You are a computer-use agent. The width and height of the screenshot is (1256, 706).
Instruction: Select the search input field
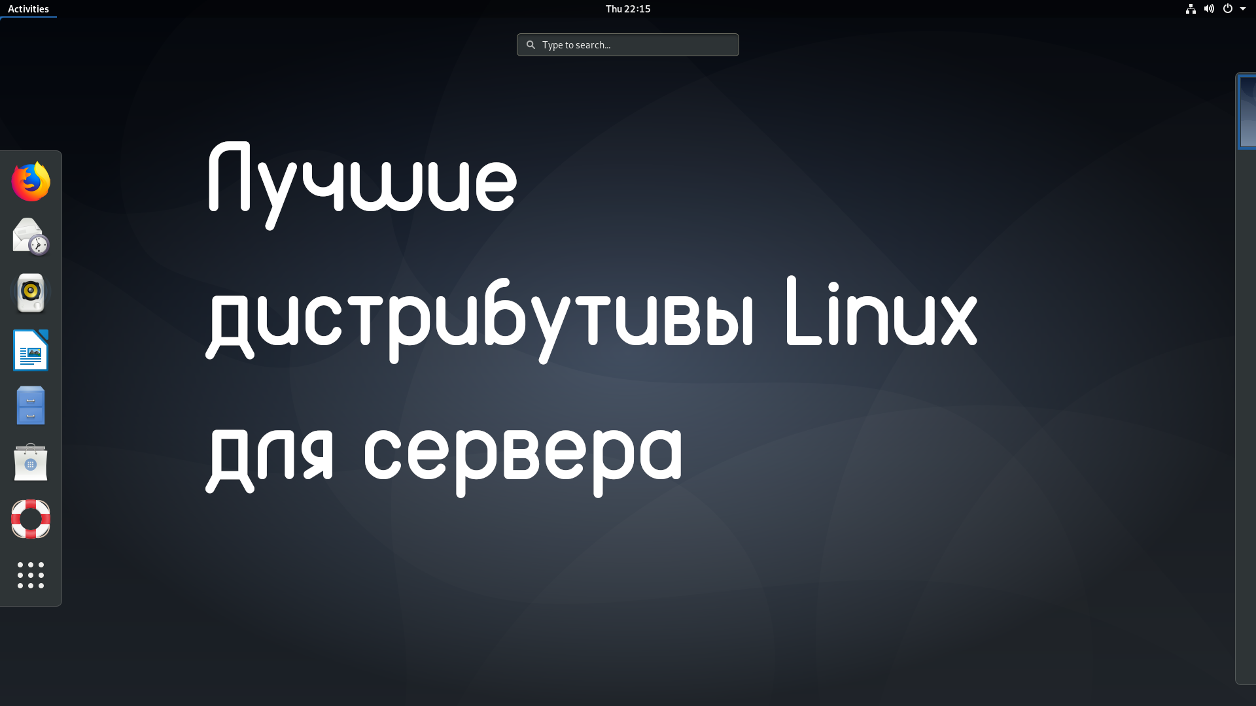click(627, 44)
